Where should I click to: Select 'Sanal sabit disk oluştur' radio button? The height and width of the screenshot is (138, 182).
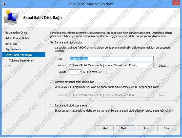coord(52,42)
